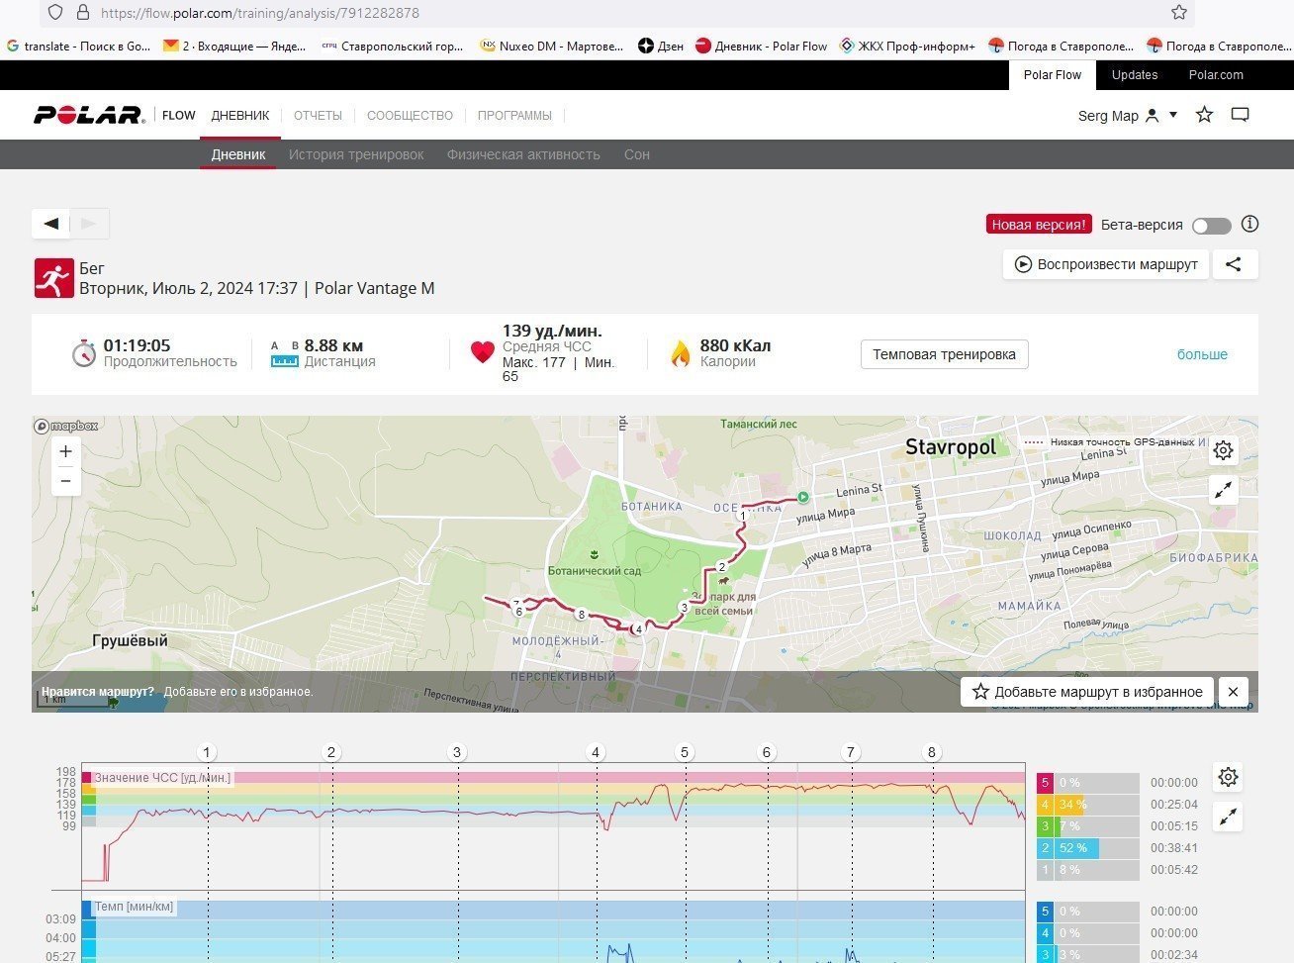The height and width of the screenshot is (963, 1294).
Task: Open the Serg Map account dropdown arrow
Action: point(1173,115)
